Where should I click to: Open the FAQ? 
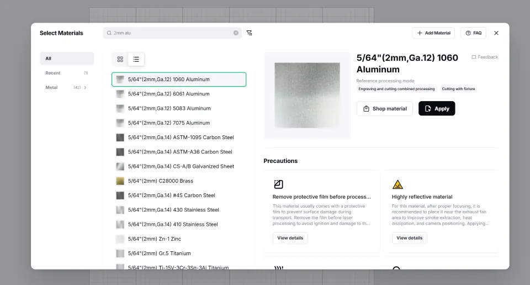473,33
